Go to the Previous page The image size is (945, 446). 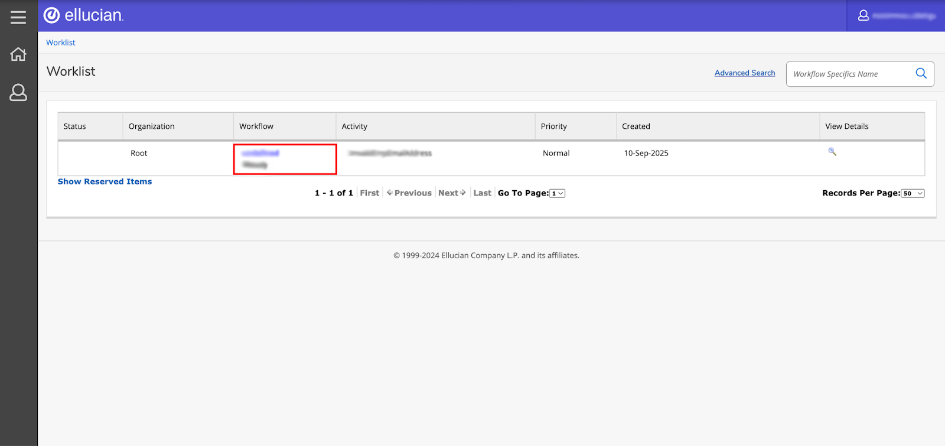pyautogui.click(x=409, y=193)
